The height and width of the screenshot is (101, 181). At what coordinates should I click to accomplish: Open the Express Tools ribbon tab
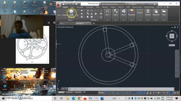click(x=137, y=7)
